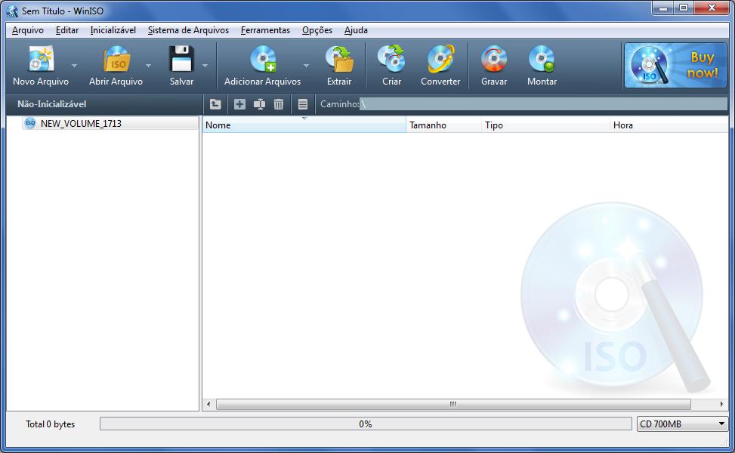This screenshot has width=735, height=453.
Task: Click the Criar disc image icon
Action: (391, 59)
